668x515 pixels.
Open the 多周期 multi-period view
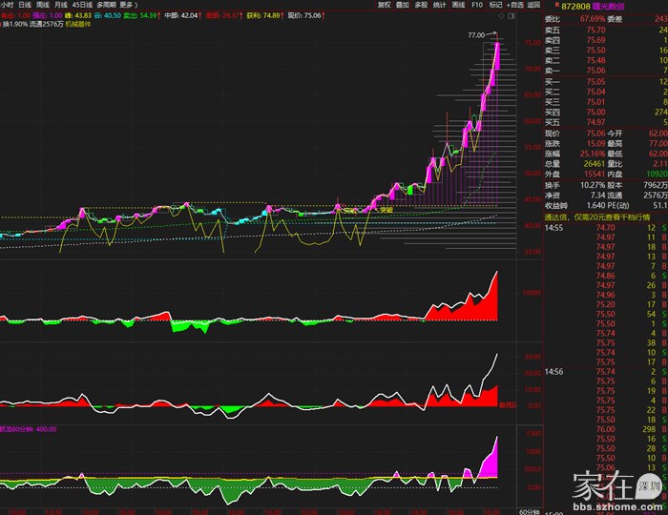tap(107, 5)
